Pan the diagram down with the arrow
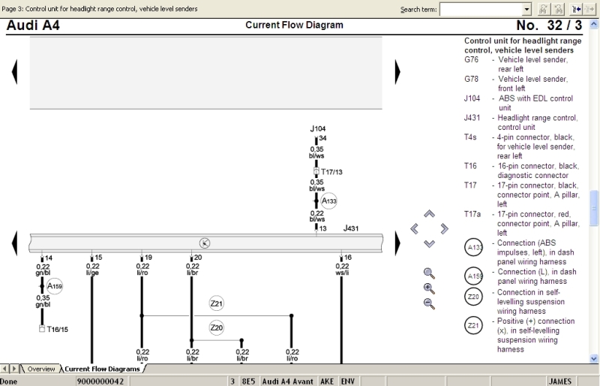600x386 pixels. coord(429,243)
